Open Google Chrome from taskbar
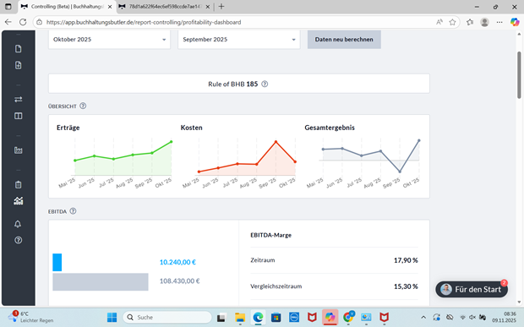Screen dimensions: 524x327 348,317
